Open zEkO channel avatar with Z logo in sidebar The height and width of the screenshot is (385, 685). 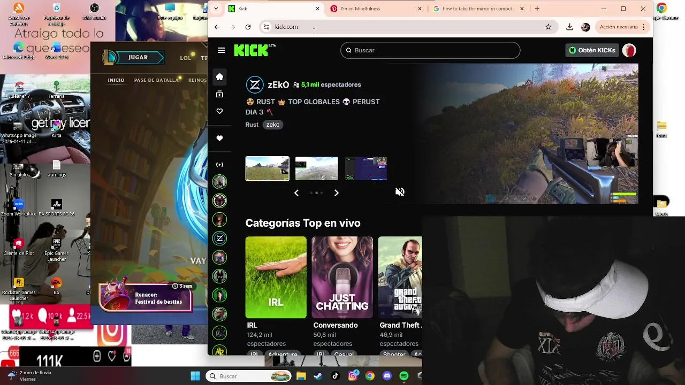click(219, 238)
